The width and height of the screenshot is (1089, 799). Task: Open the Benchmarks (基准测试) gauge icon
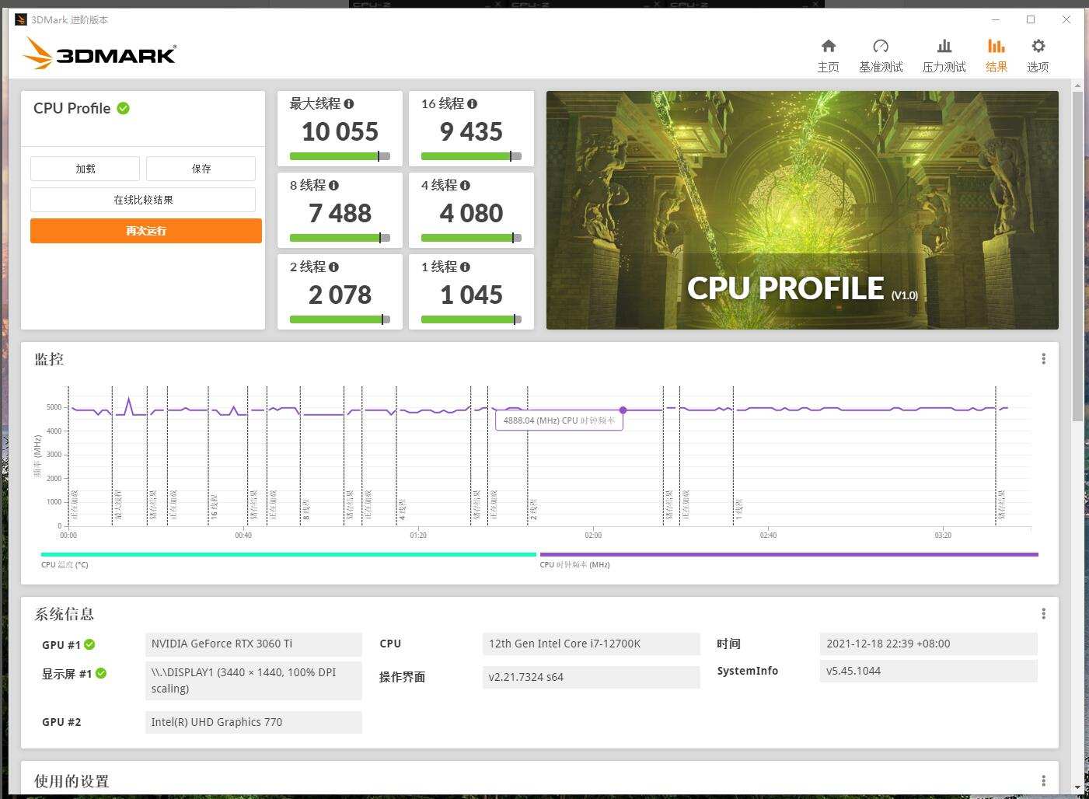coord(880,47)
